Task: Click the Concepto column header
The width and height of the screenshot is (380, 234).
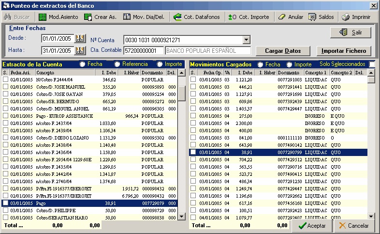Action: (65, 73)
